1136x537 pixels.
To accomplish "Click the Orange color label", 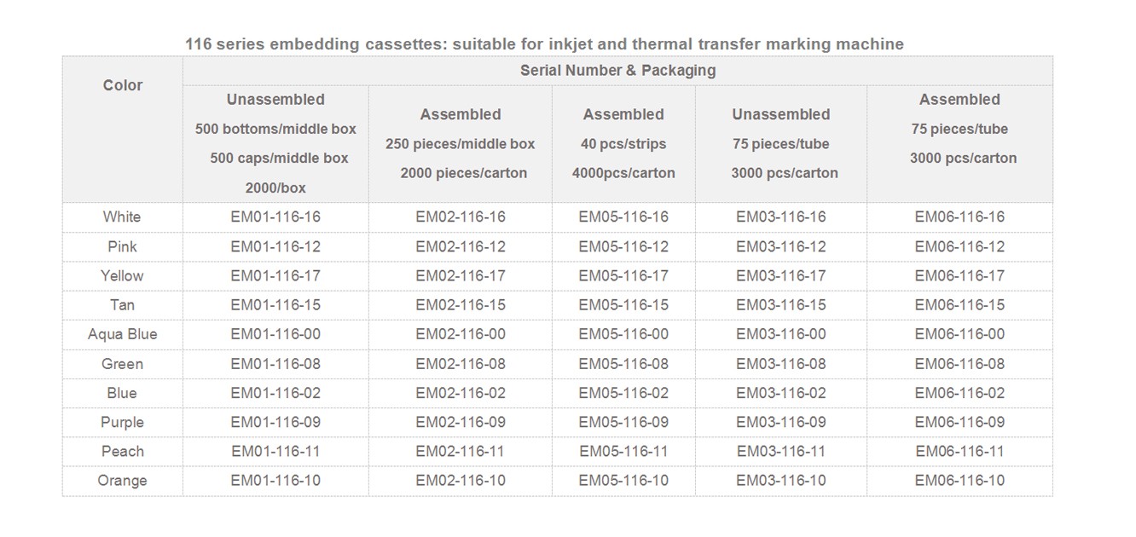I will pyautogui.click(x=123, y=481).
